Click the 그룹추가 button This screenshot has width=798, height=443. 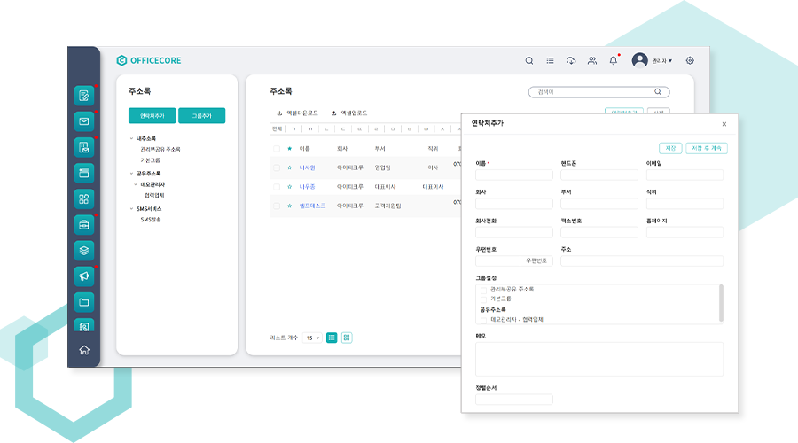tap(201, 116)
